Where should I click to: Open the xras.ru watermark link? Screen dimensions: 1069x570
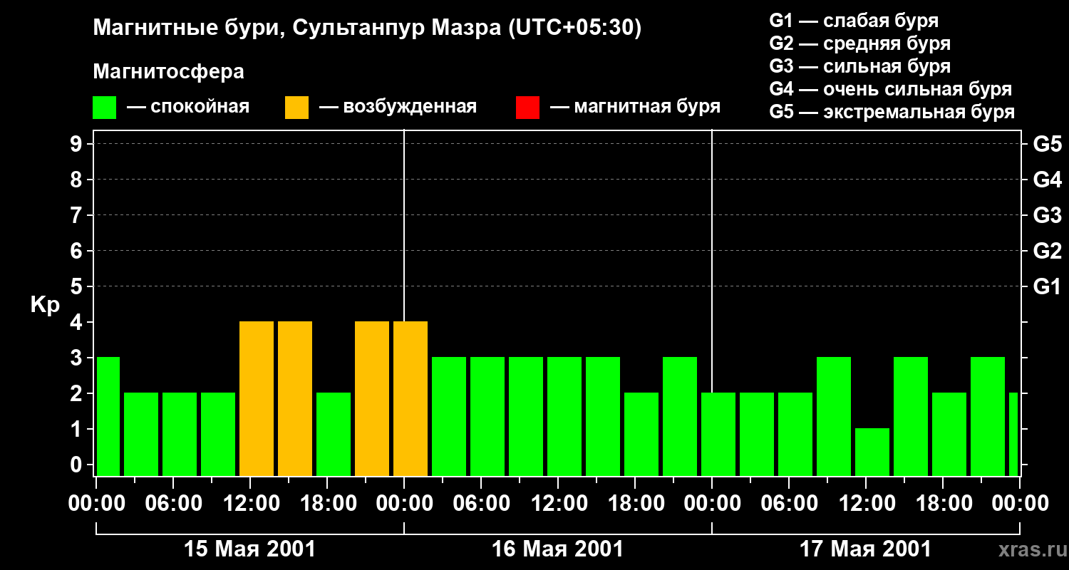[x=1029, y=550]
